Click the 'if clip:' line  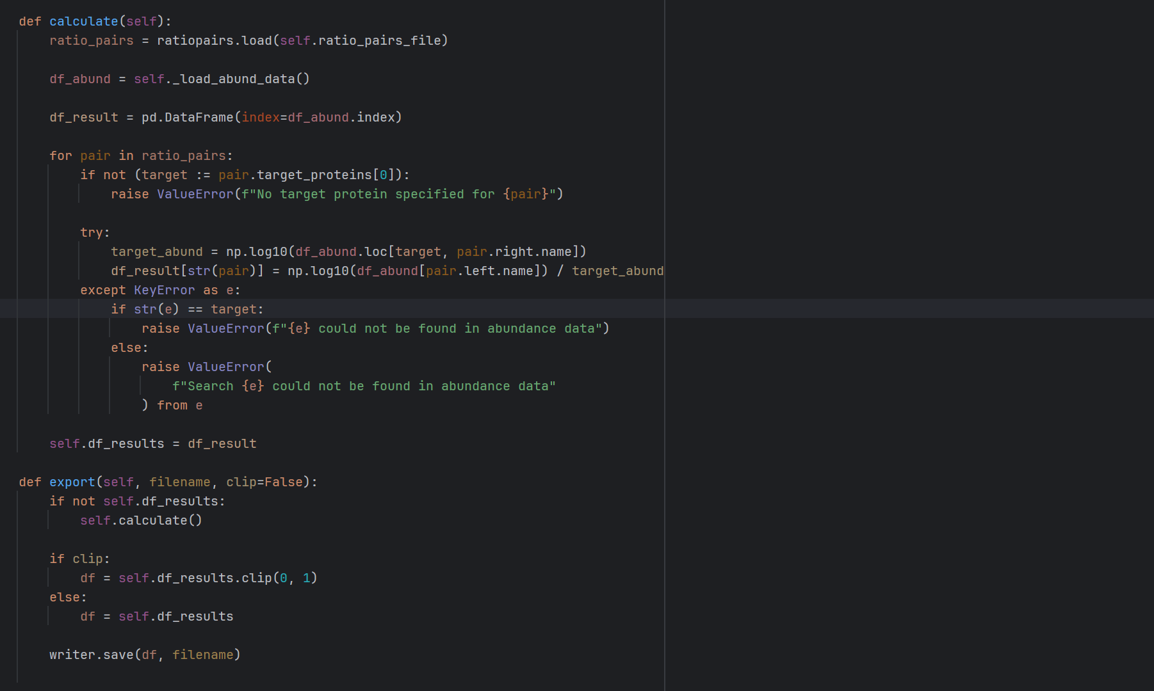(x=80, y=559)
